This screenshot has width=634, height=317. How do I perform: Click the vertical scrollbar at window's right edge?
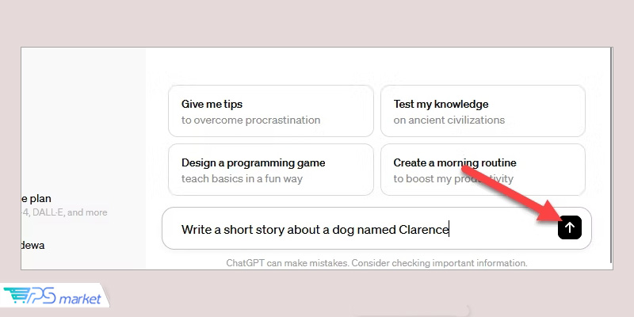(x=610, y=158)
